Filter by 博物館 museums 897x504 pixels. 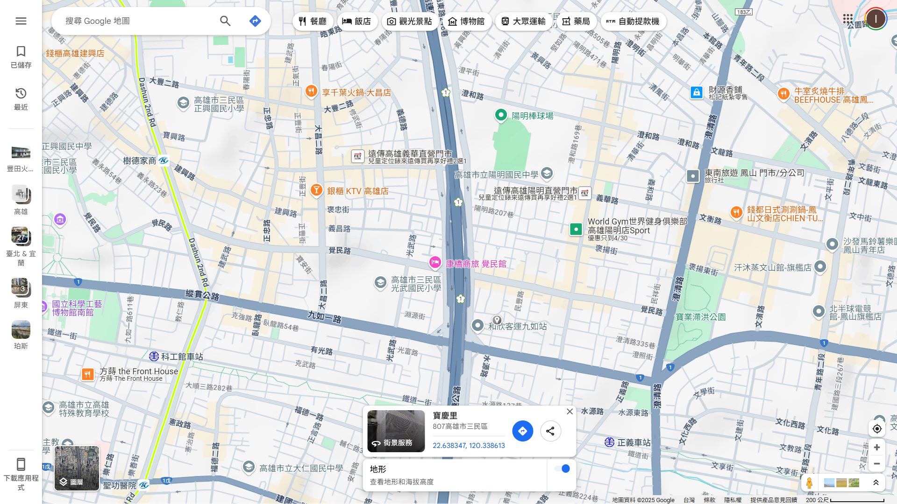(466, 21)
